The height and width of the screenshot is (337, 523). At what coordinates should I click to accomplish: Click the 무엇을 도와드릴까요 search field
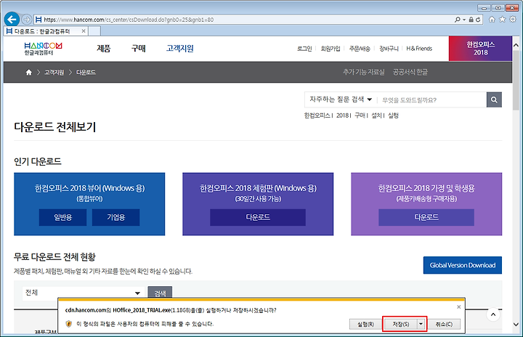432,100
